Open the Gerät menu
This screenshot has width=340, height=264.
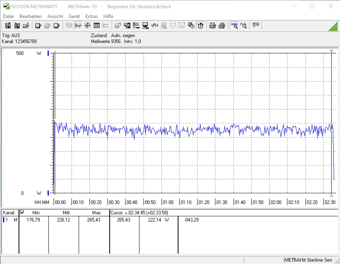click(74, 16)
